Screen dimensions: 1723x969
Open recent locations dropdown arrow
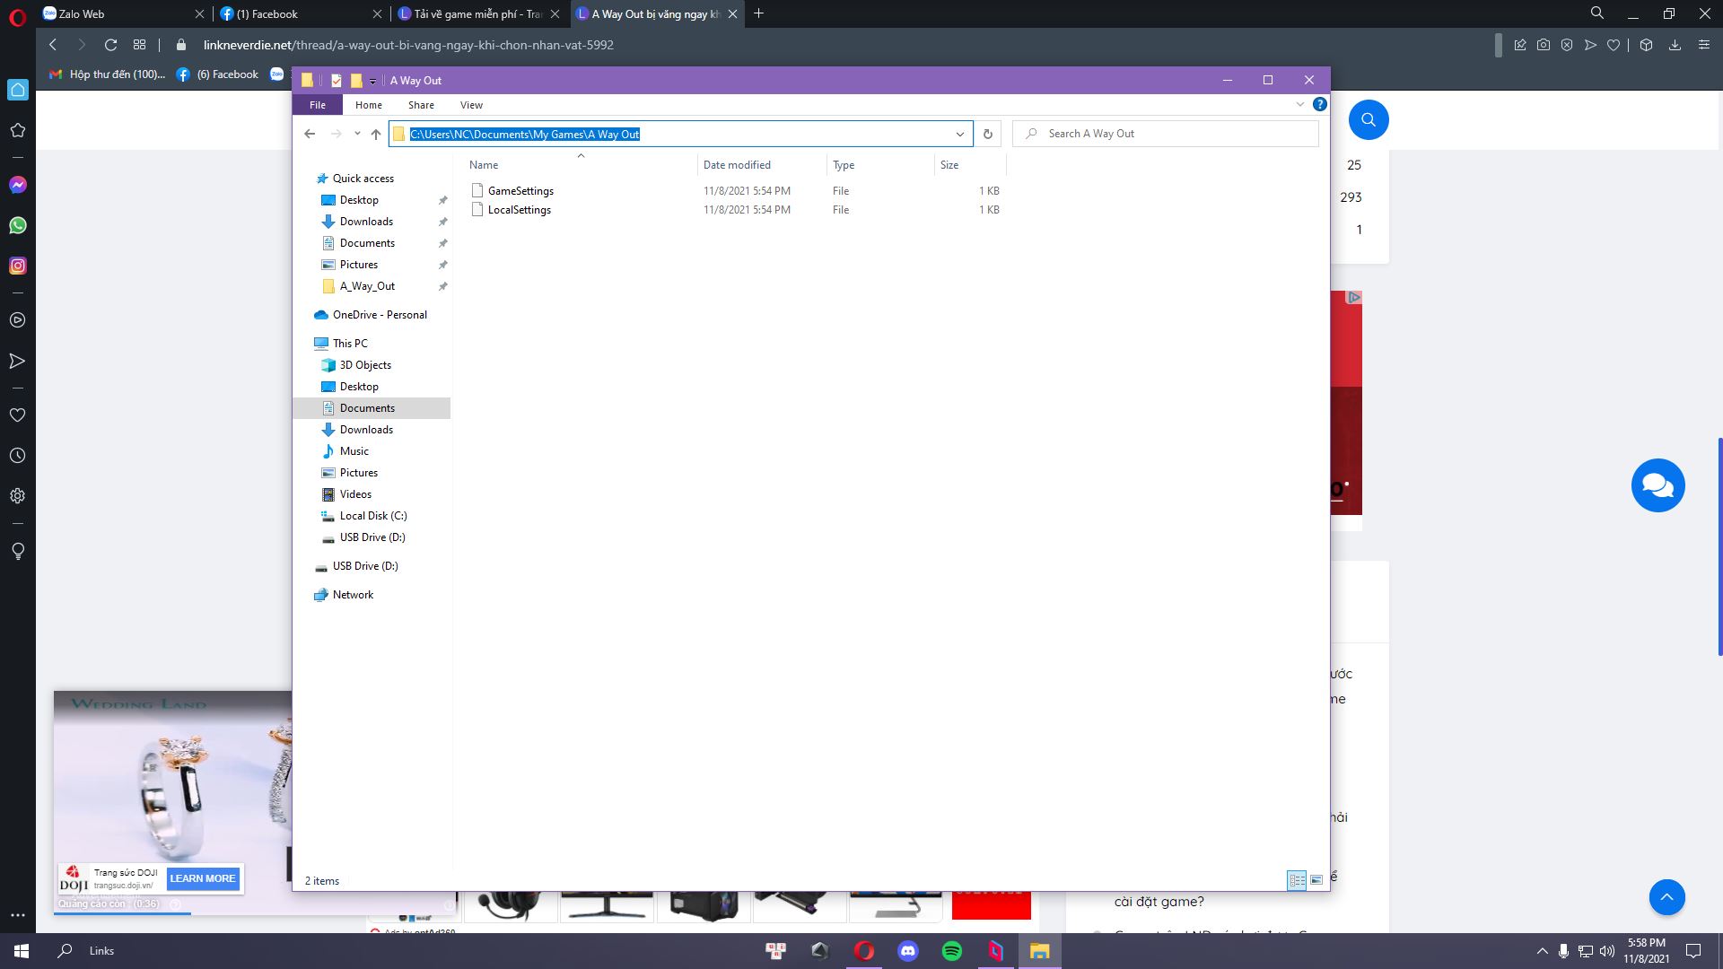pos(357,134)
